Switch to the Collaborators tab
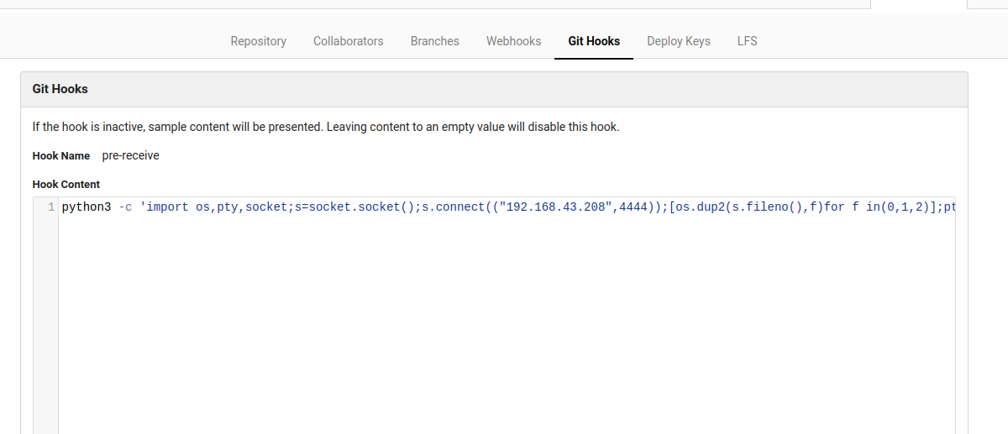The width and height of the screenshot is (1008, 434). pos(348,41)
